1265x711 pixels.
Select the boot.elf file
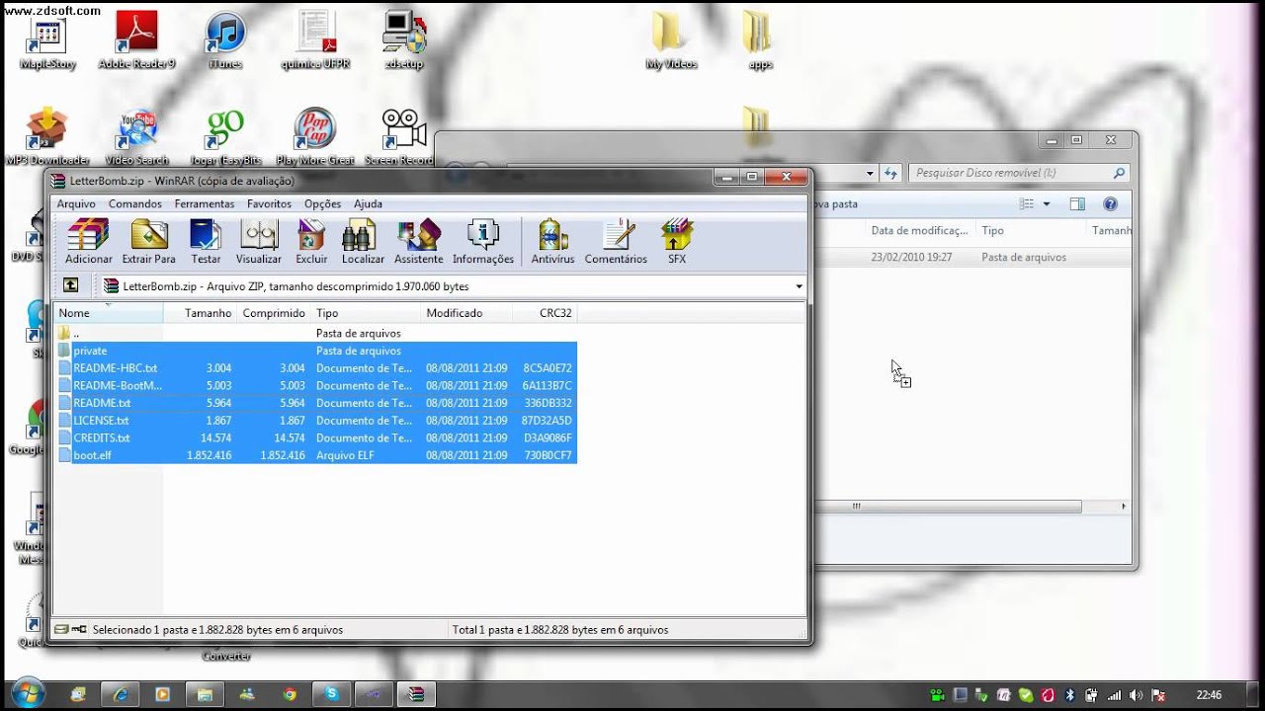pos(316,455)
